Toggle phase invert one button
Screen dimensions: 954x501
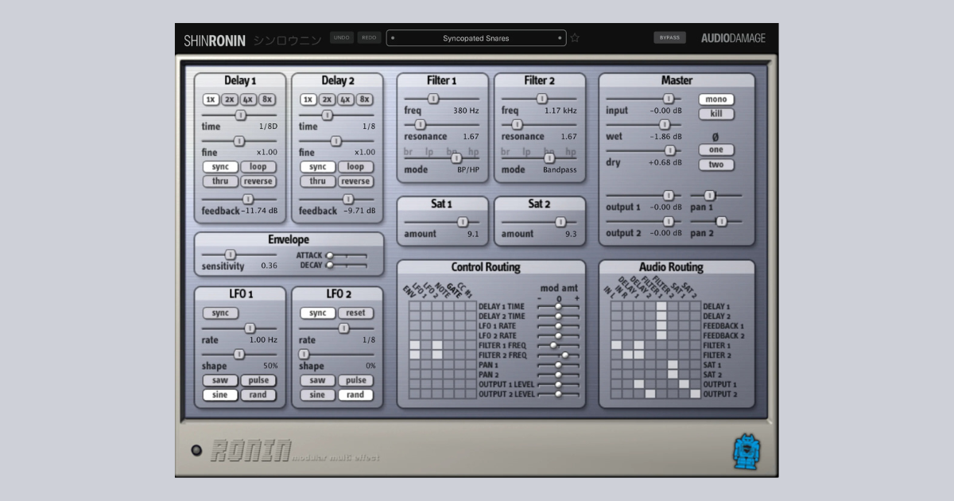[716, 150]
